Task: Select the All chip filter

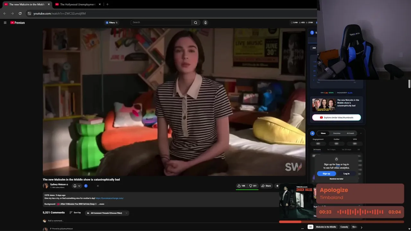Action: pos(310,227)
